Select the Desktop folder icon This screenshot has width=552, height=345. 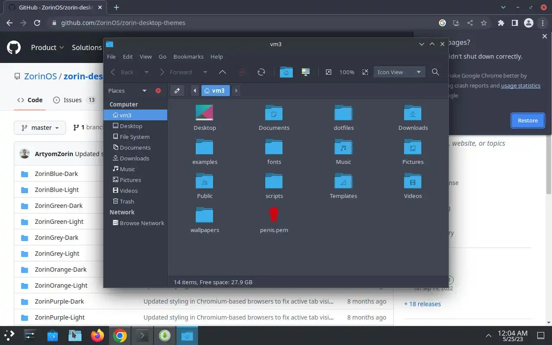[204, 113]
